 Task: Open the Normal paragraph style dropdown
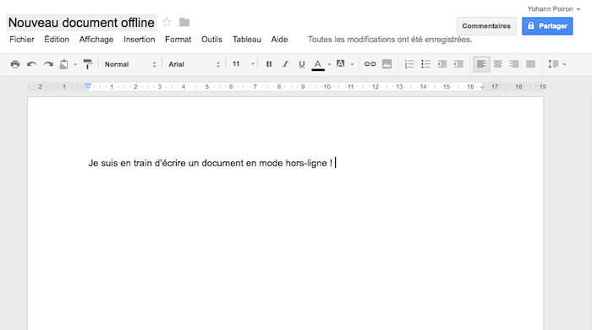coord(130,64)
